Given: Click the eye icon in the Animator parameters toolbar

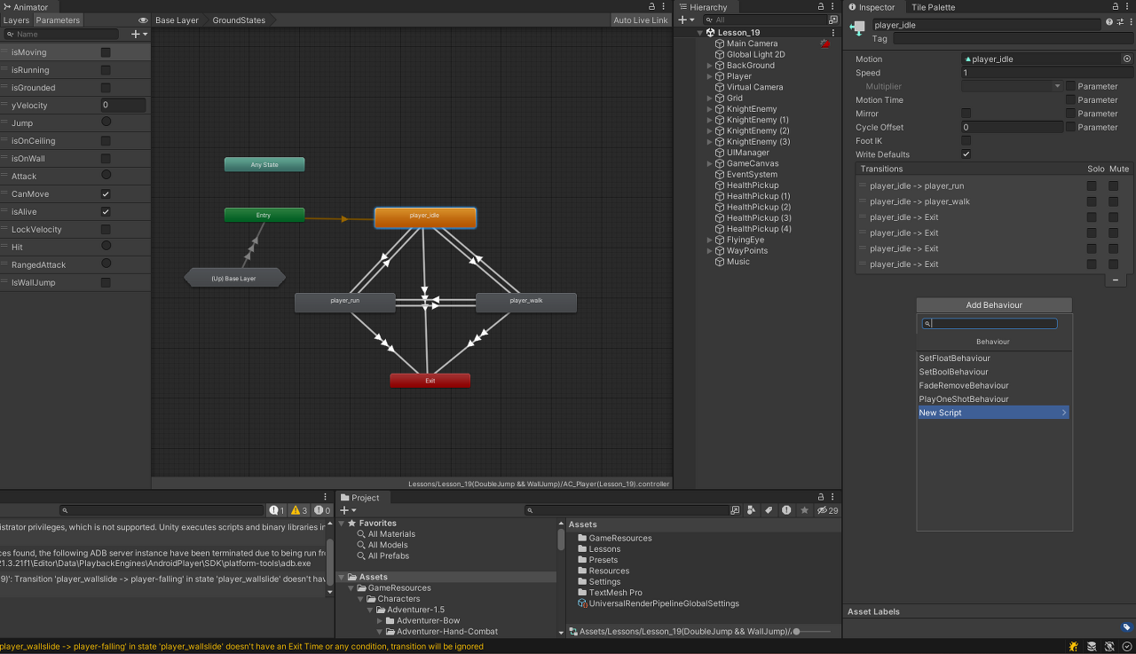Looking at the screenshot, I should click(x=142, y=20).
